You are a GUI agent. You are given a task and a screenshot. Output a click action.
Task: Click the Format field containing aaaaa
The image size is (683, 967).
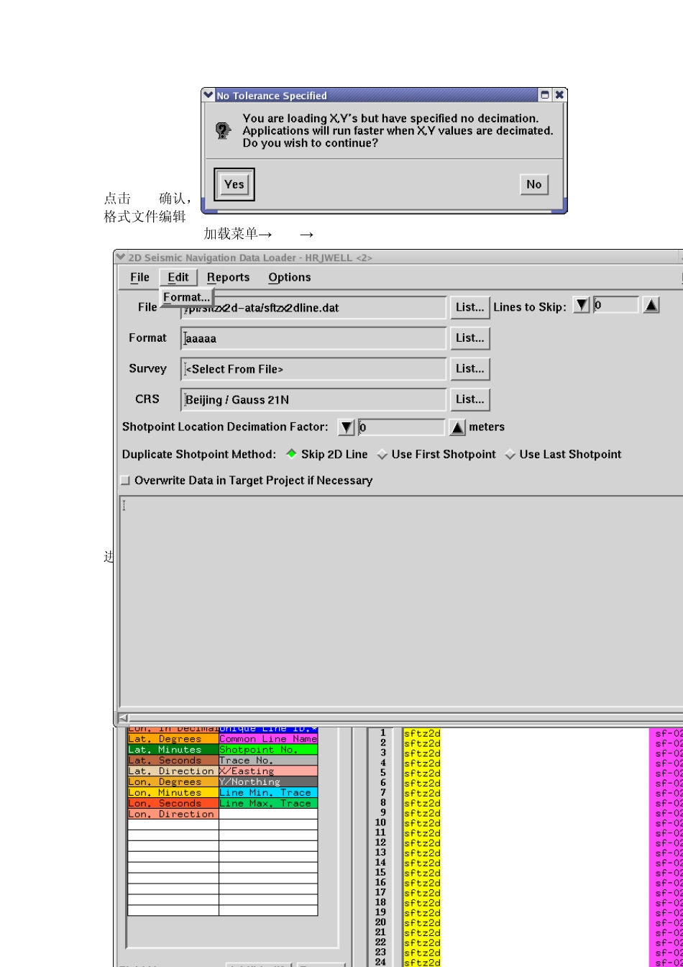point(313,338)
